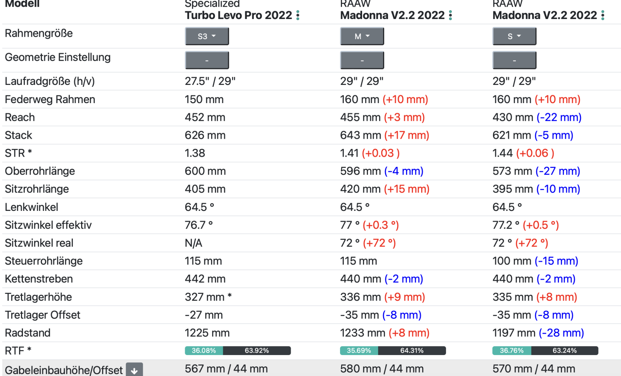Open Geometrie Einstellung dropdown for size M Madonna
The height and width of the screenshot is (376, 621).
point(362,60)
